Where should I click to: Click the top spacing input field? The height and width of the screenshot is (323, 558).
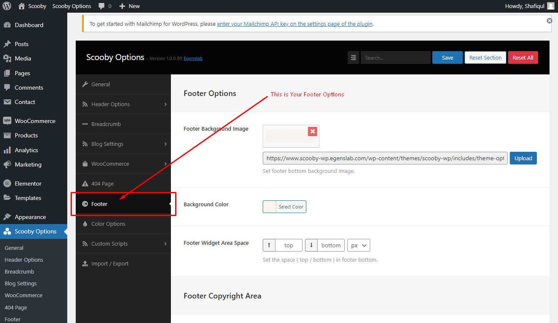289,245
